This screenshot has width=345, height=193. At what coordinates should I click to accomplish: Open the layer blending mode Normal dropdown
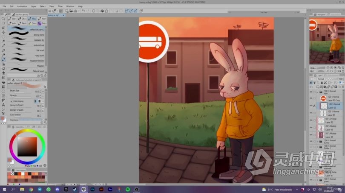[322, 79]
